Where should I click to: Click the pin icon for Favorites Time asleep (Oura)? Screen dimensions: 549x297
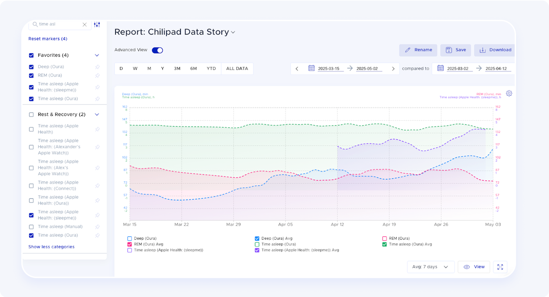tap(97, 99)
